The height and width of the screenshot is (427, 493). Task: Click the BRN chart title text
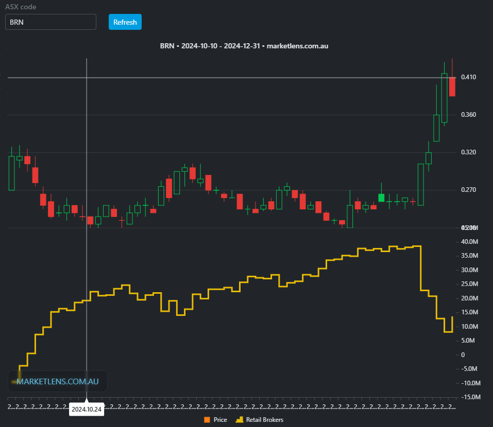[244, 46]
